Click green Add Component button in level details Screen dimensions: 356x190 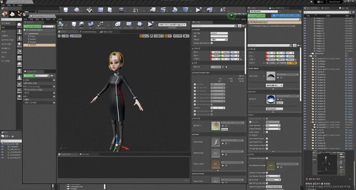pos(257,15)
